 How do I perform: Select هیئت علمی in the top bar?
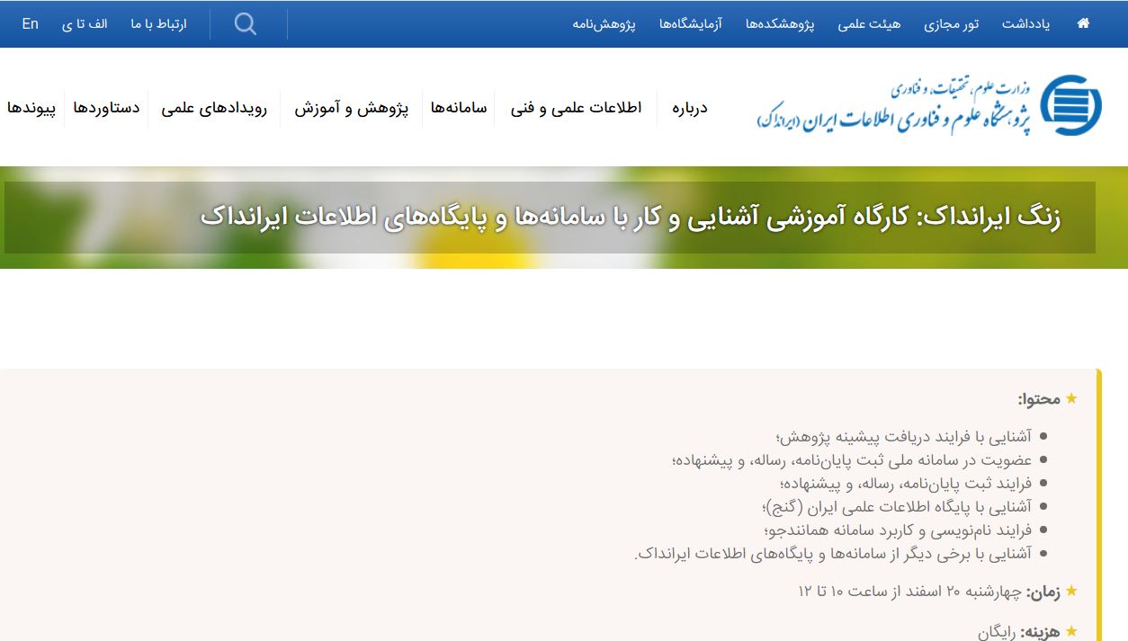[869, 24]
